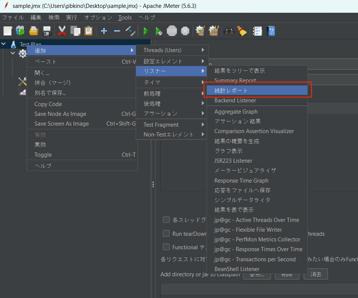Choose Save Node As Image

[x=82, y=114]
